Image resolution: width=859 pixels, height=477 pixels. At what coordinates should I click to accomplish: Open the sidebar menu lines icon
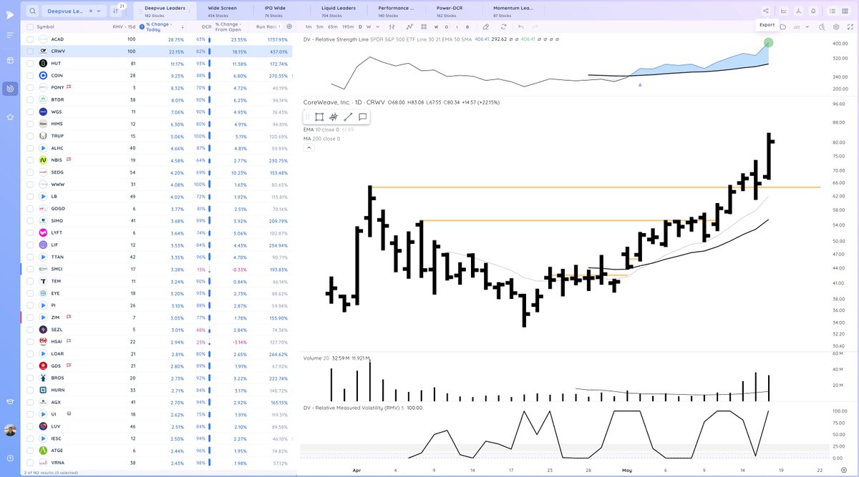[x=10, y=34]
